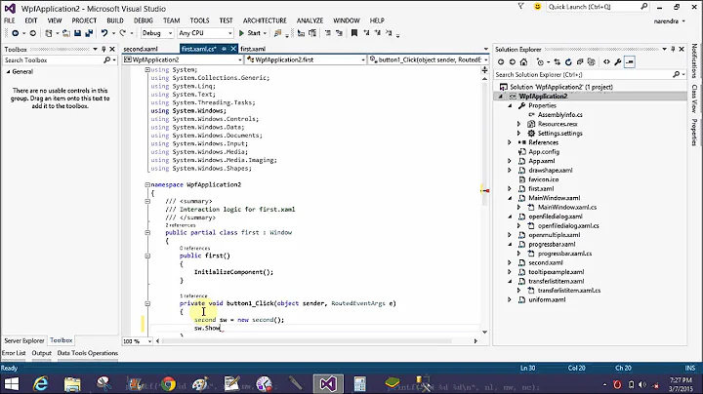The width and height of the screenshot is (703, 394).
Task: Open the DEBUG menu
Action: coord(143,20)
